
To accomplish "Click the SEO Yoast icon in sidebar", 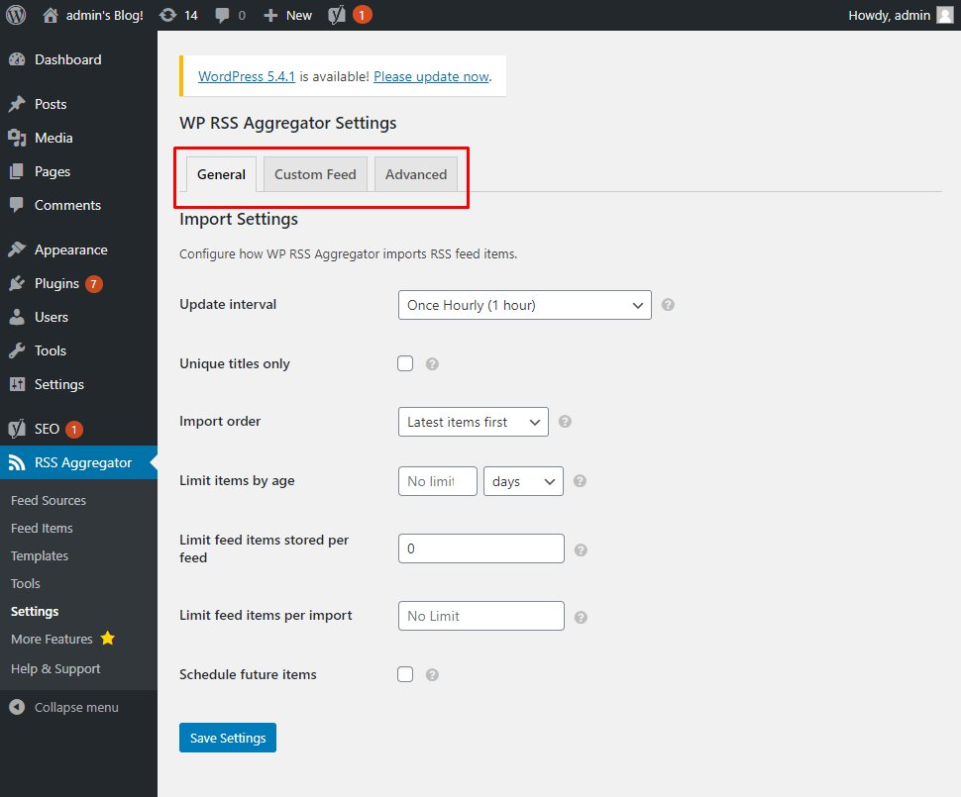I will 17,429.
